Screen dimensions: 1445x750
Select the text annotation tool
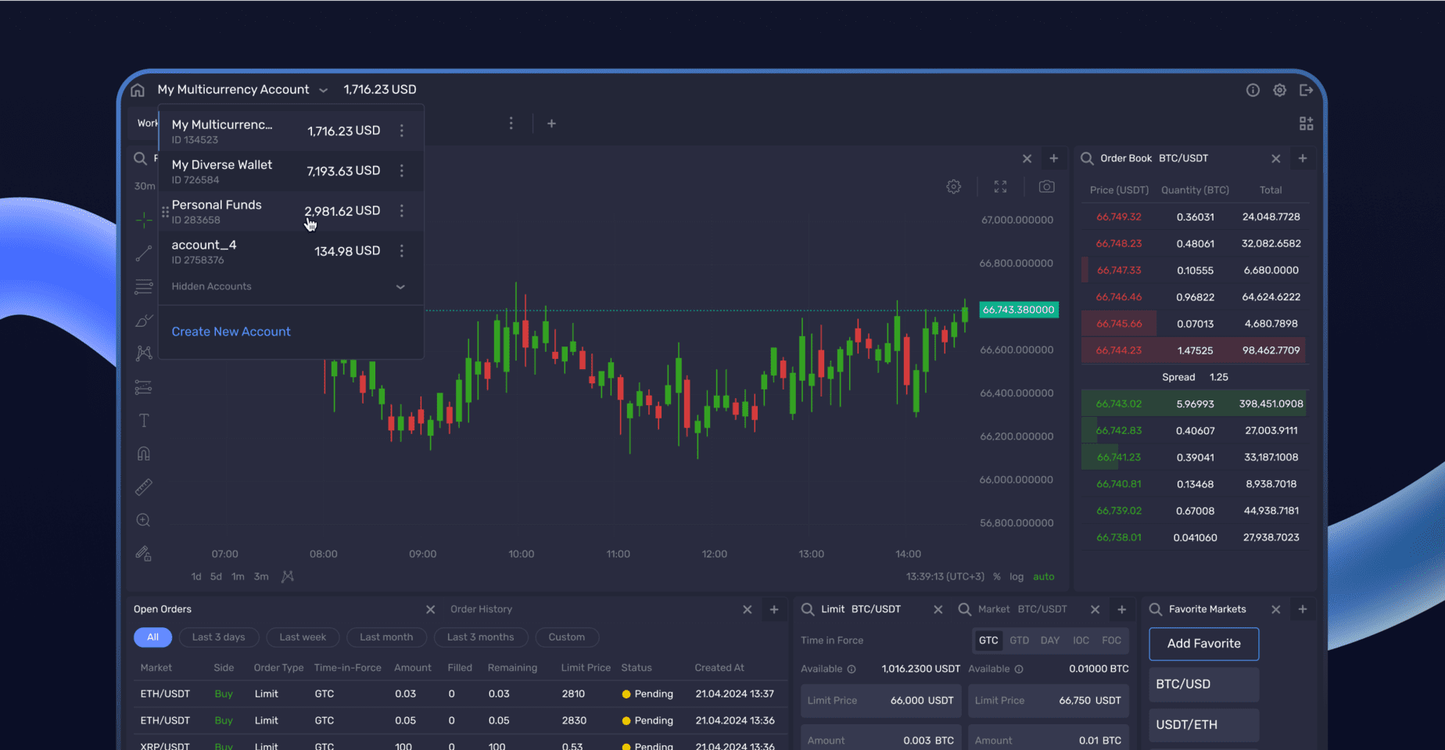pos(144,420)
